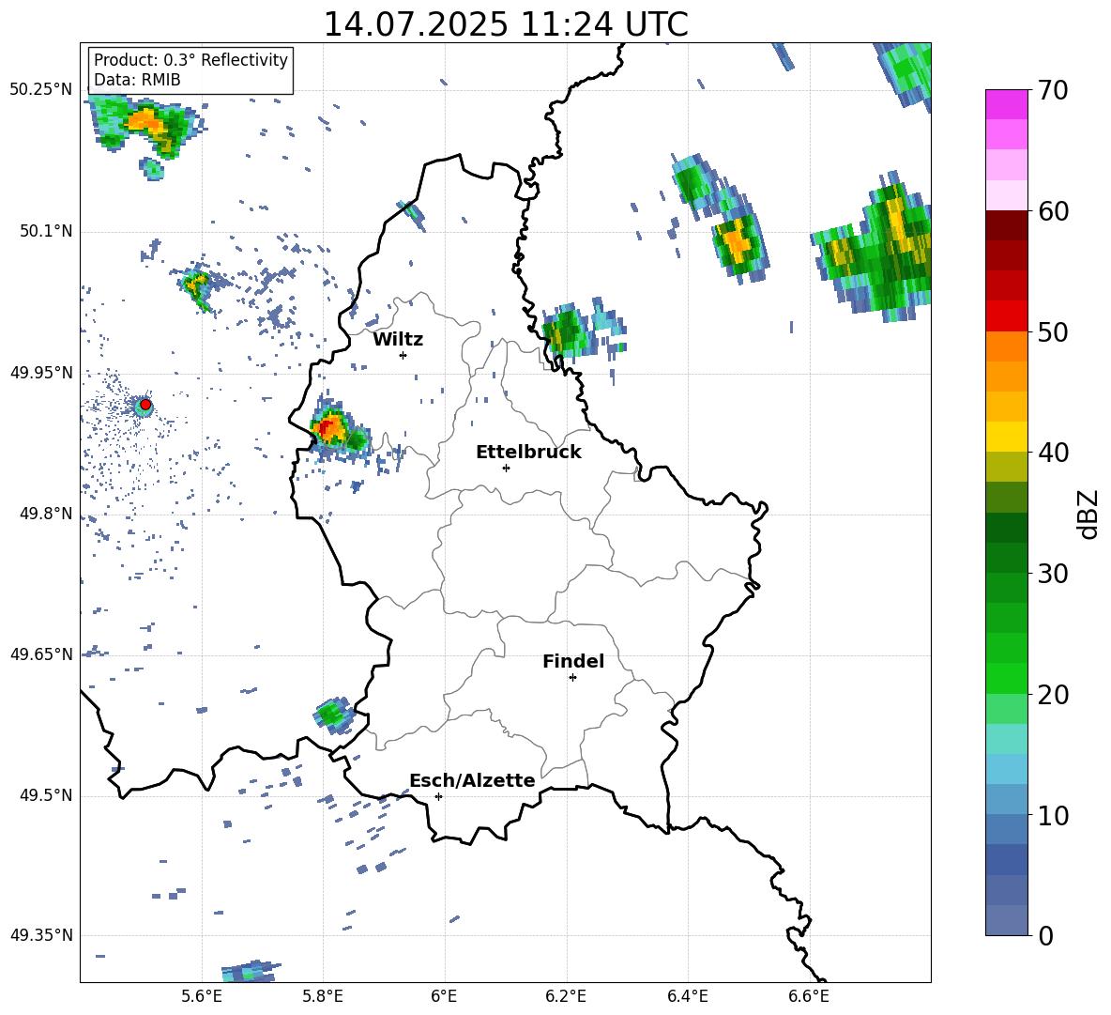Click the 5.6°E longitude label
This screenshot has height=1015, width=1111.
point(202,996)
